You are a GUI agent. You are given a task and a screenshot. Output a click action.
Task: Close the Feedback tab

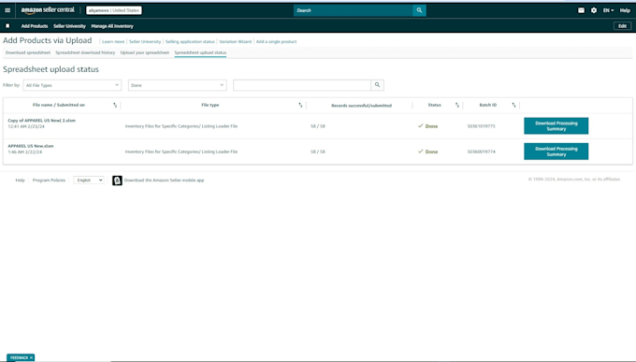click(x=31, y=357)
